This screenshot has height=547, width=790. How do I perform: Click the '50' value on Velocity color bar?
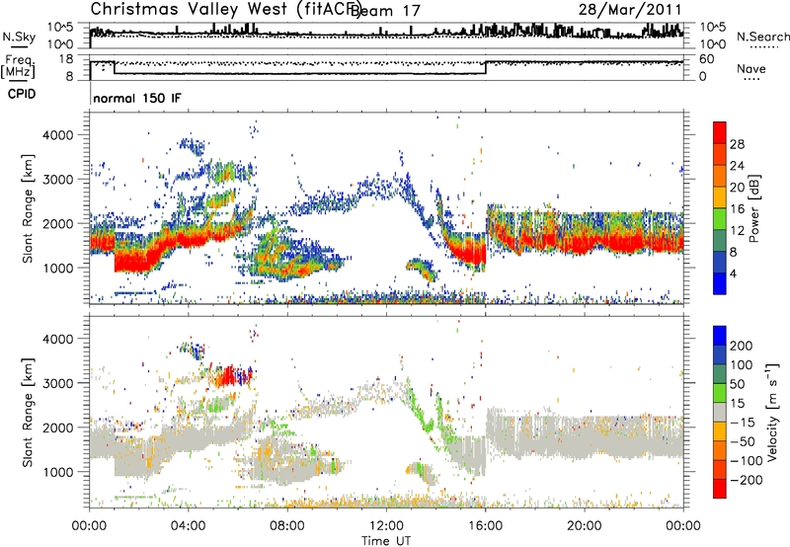click(x=737, y=384)
